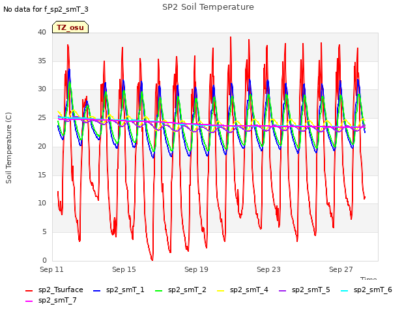Click the Sep 15 x-axis tick label

(x=124, y=269)
